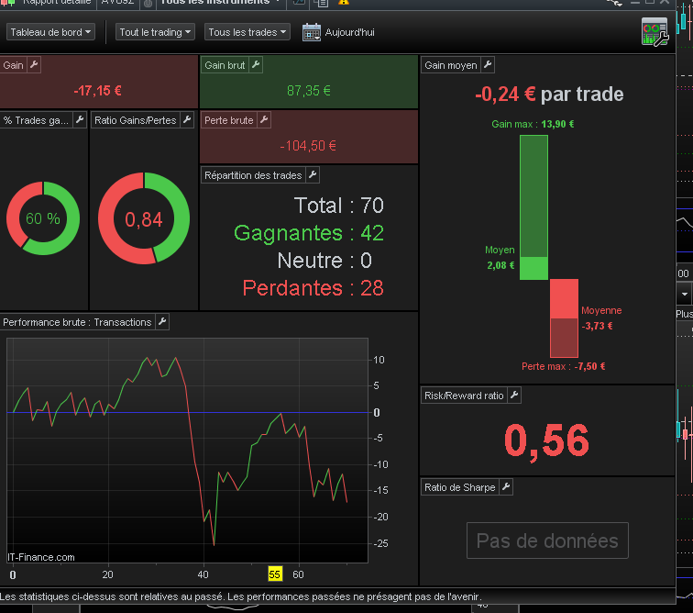Click the wrench on Perte brute panel
The width and height of the screenshot is (693, 613).
click(264, 120)
